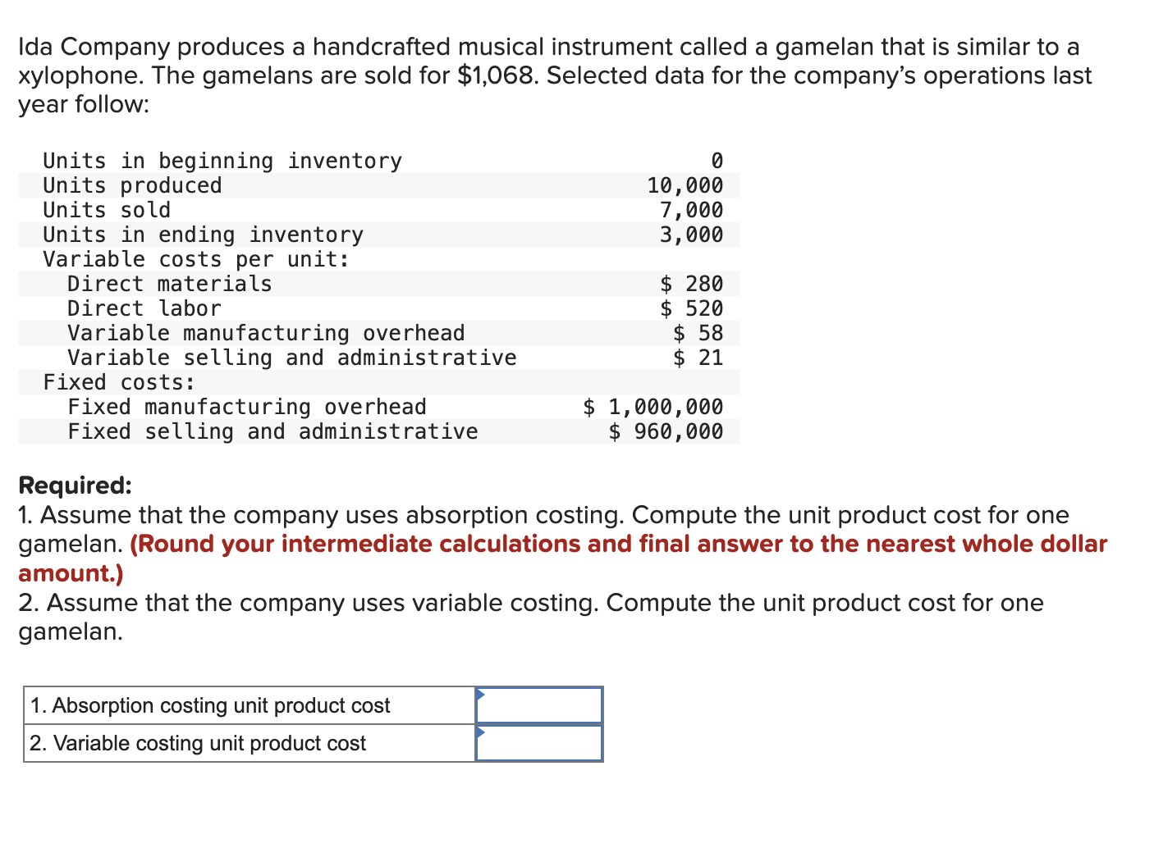The image size is (1154, 848).
Task: Click the Variable manufacturing overhead label
Action: 266,333
